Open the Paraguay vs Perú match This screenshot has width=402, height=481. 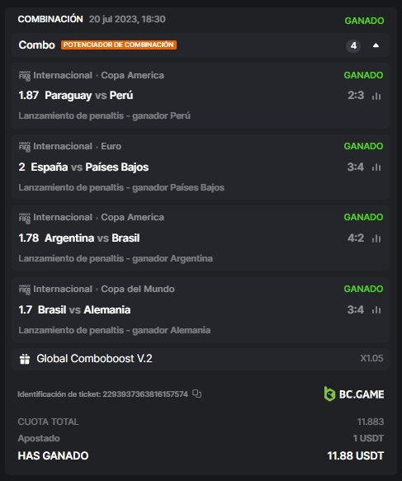[x=89, y=96]
